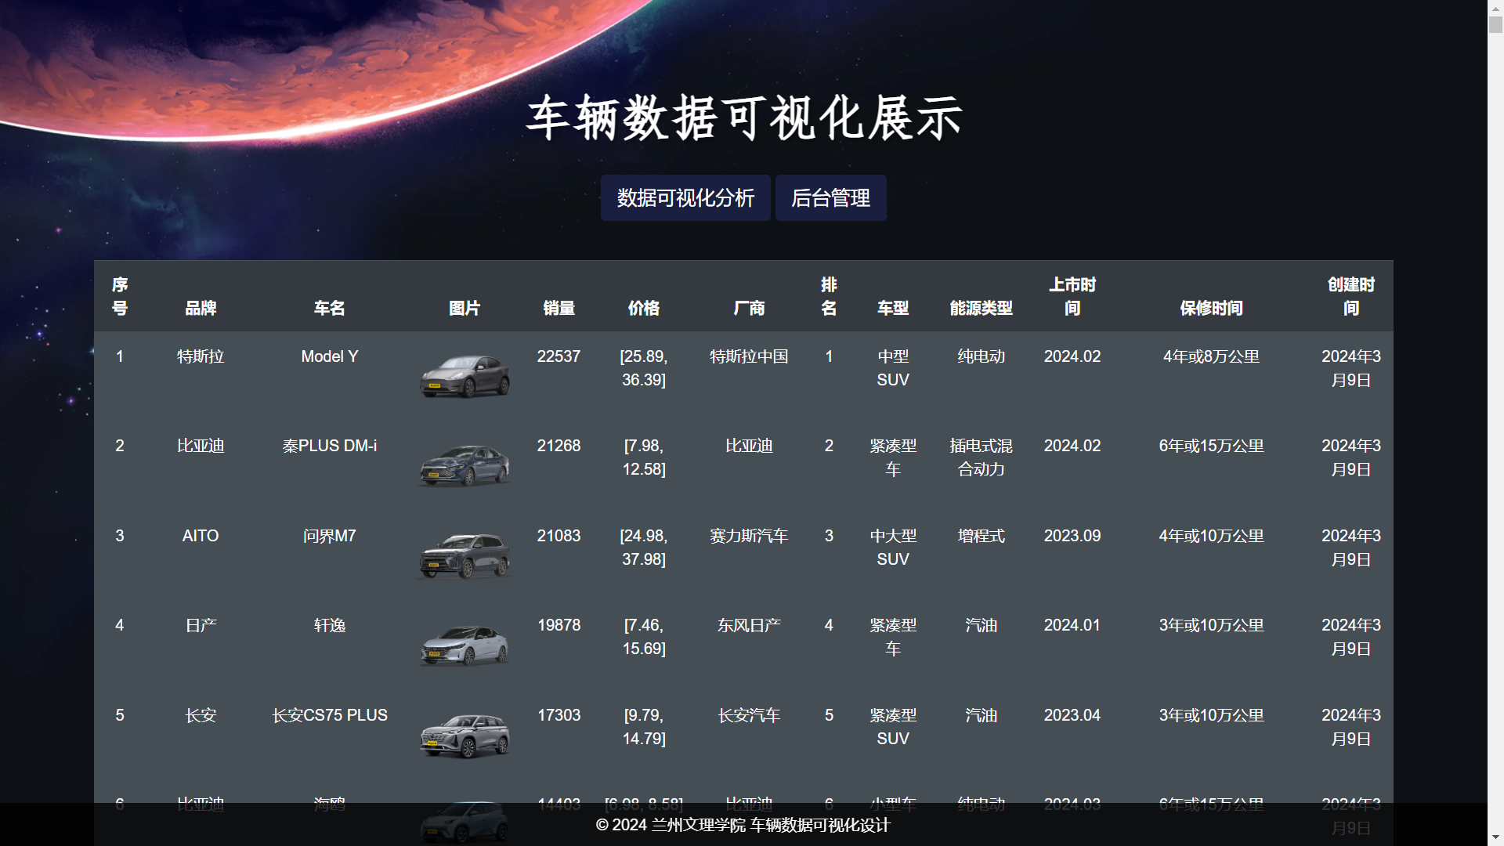Select the 轩逸 name cell

click(x=330, y=625)
